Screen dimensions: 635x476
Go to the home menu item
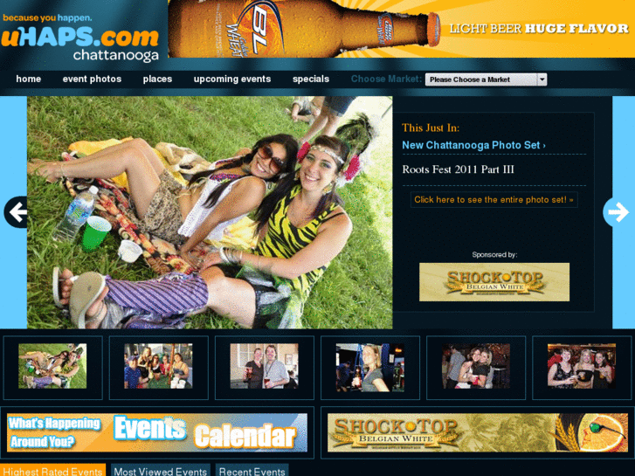pos(28,79)
